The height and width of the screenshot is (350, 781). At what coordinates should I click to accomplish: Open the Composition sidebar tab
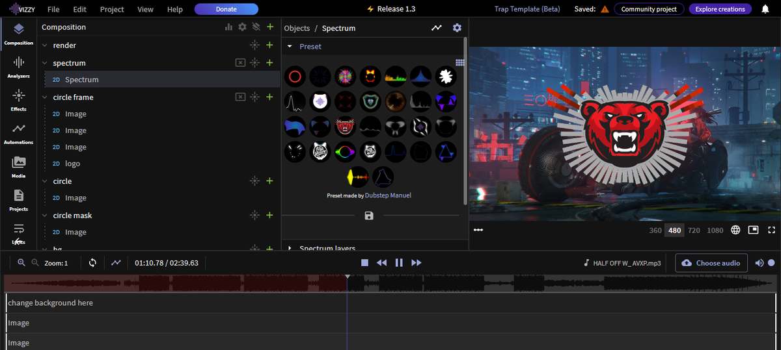click(x=18, y=34)
